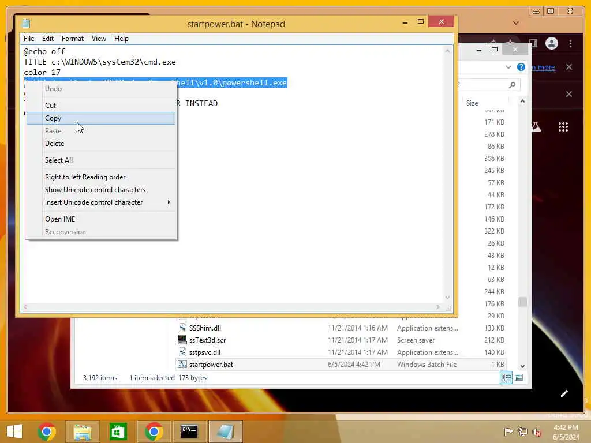Open Command Prompt from the taskbar
591x443 pixels.
189,431
